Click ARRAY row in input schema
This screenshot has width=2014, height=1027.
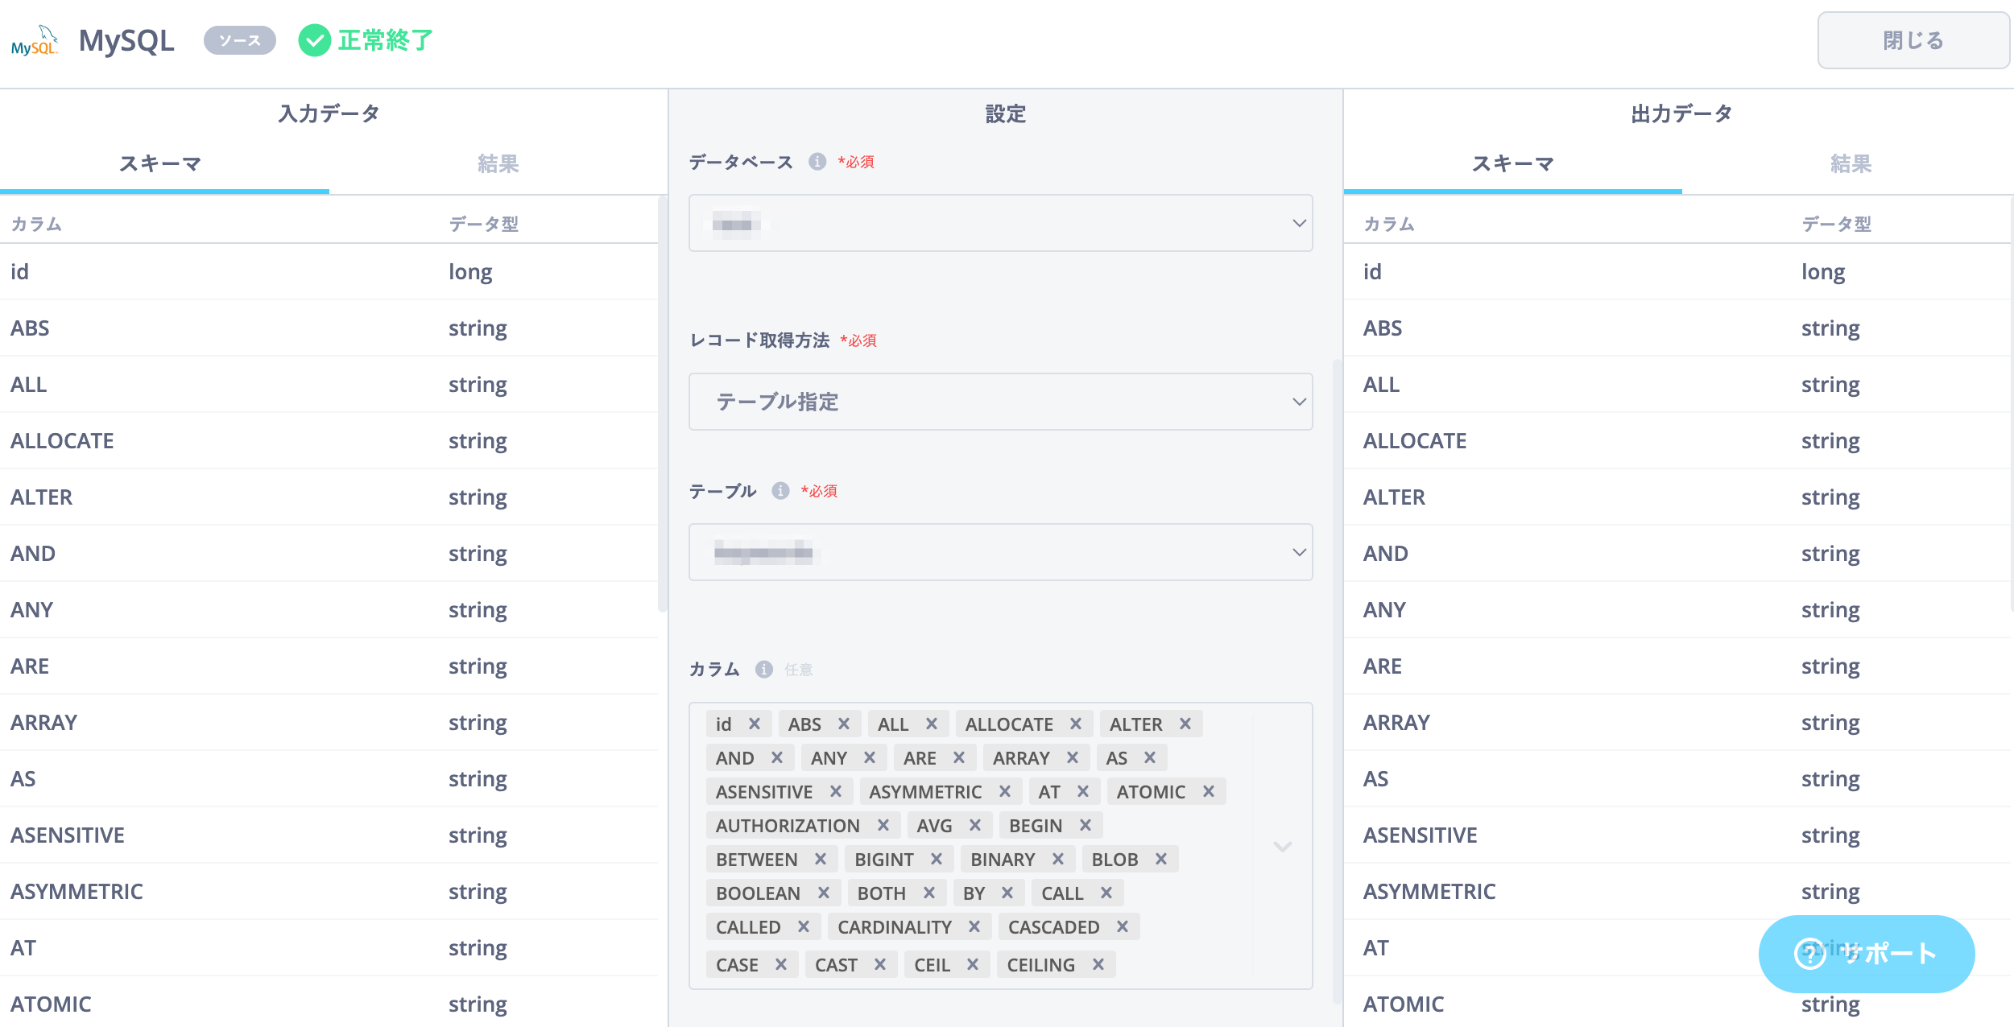[329, 722]
